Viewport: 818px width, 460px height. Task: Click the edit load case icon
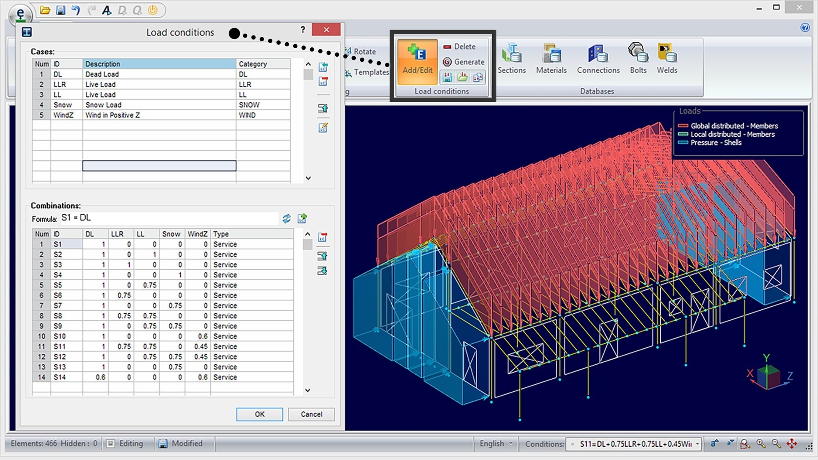pos(323,128)
